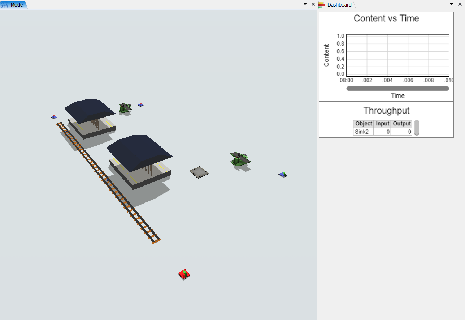Click the gray flat queue pad
Viewport: 465px width, 320px height.
[199, 172]
